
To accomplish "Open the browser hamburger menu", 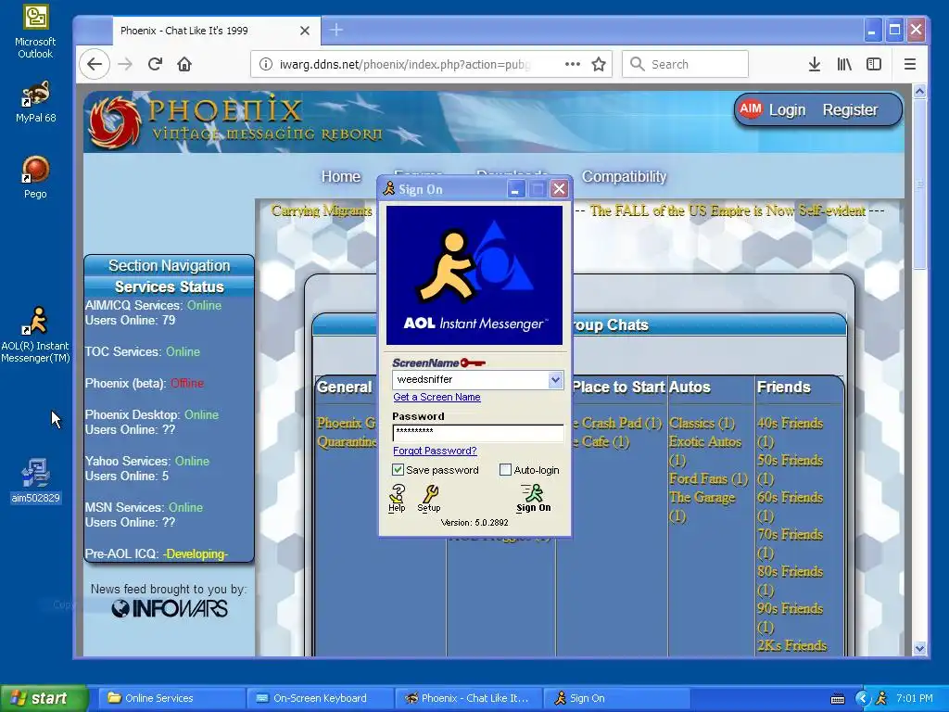I will point(910,64).
